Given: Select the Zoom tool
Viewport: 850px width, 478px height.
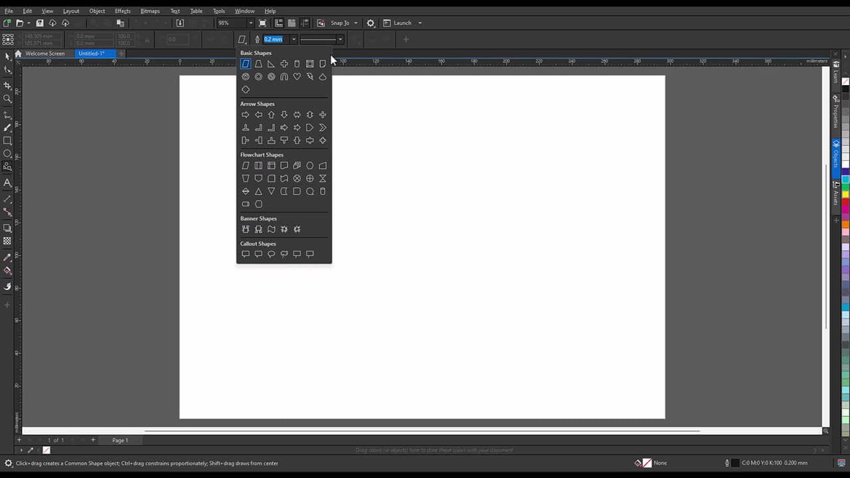Looking at the screenshot, I should point(8,99).
